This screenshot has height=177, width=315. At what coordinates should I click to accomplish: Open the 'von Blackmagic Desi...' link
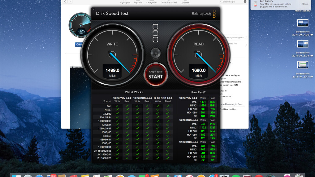pyautogui.click(x=232, y=104)
